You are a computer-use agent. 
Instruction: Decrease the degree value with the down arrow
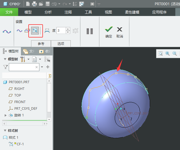tap(68, 32)
